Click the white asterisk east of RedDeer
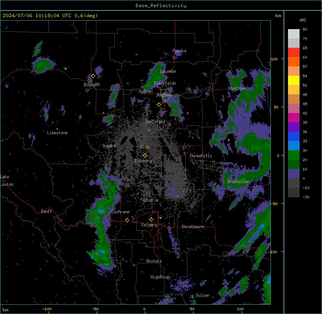322x314 pixels. 188,113
